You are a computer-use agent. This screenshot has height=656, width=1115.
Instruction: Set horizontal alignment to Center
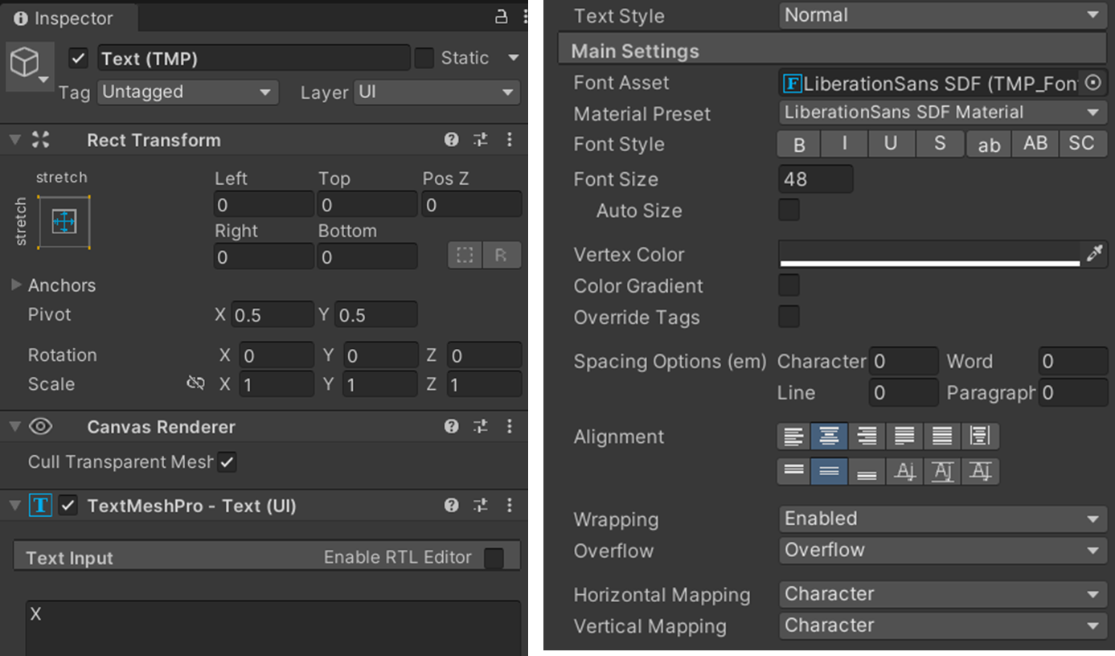[x=830, y=437]
